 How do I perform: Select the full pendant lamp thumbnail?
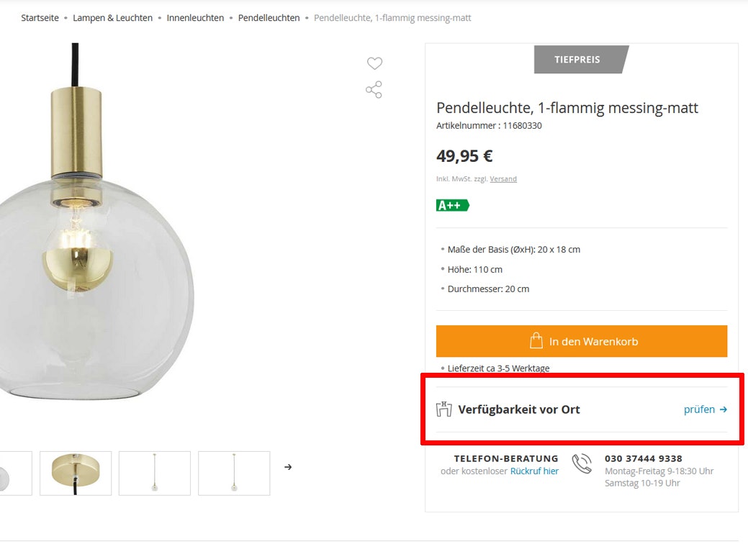click(154, 473)
